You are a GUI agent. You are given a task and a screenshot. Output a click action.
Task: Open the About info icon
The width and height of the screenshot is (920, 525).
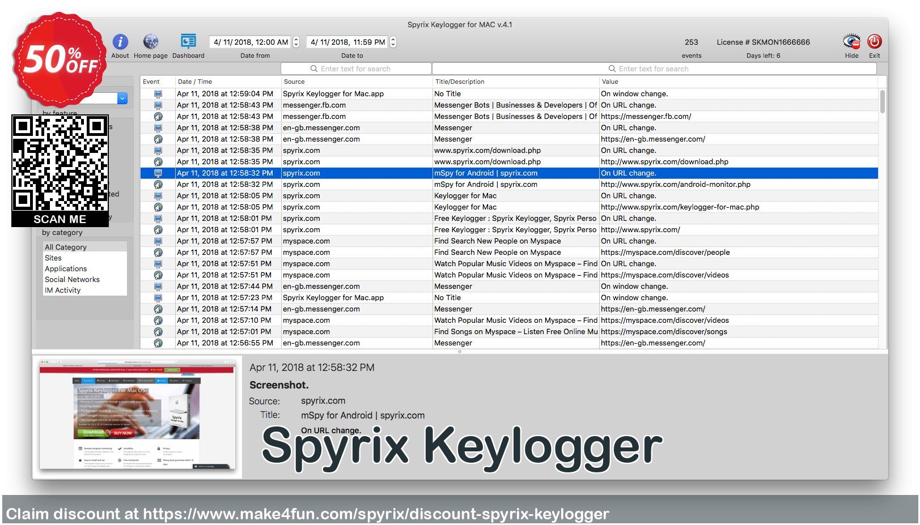(x=120, y=42)
